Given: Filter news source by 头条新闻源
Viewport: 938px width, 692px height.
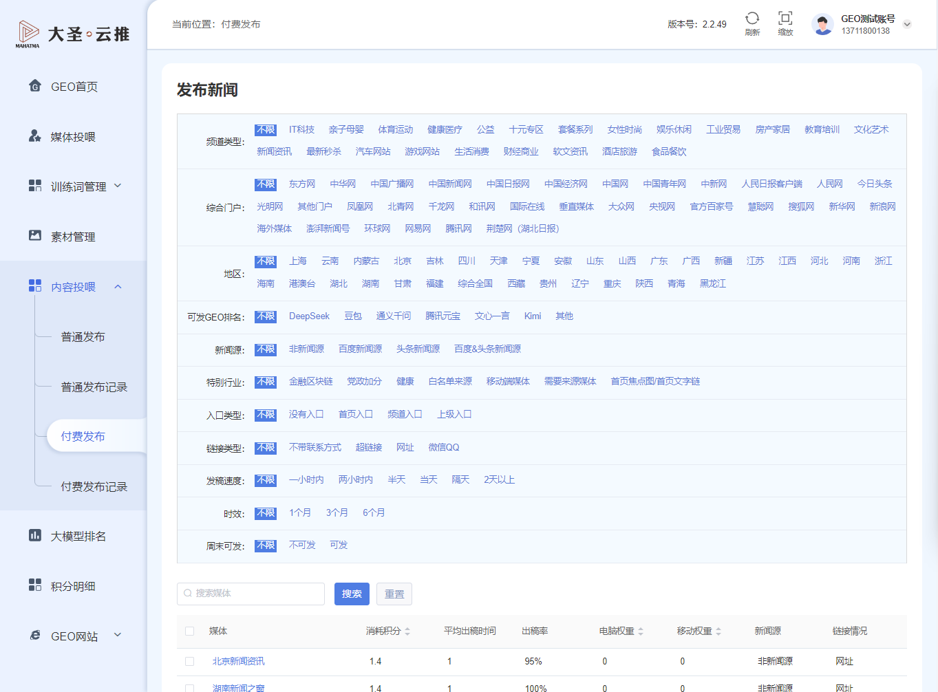Looking at the screenshot, I should (418, 349).
